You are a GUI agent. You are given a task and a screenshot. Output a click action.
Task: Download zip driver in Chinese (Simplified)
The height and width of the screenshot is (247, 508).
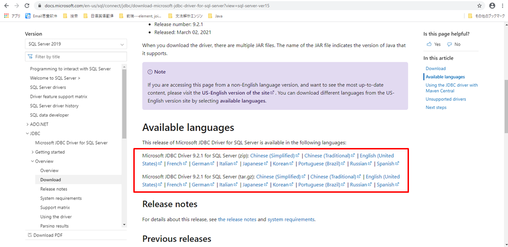(275, 156)
